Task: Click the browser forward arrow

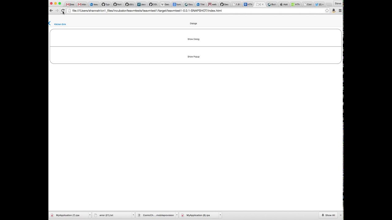Action: coord(57,11)
